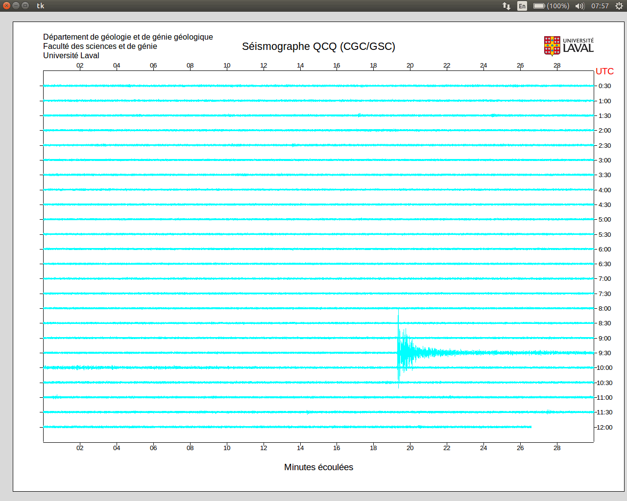
Task: Click the Département de géologie header text
Action: point(128,37)
